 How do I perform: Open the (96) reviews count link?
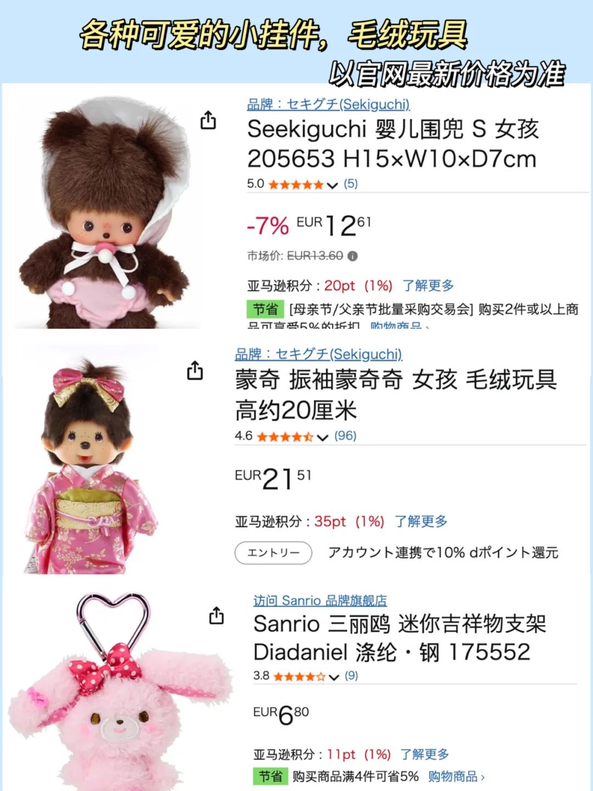click(345, 436)
